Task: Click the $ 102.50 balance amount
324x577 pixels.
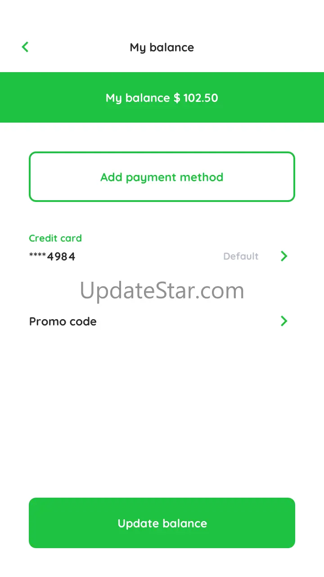Action: pyautogui.click(x=196, y=98)
